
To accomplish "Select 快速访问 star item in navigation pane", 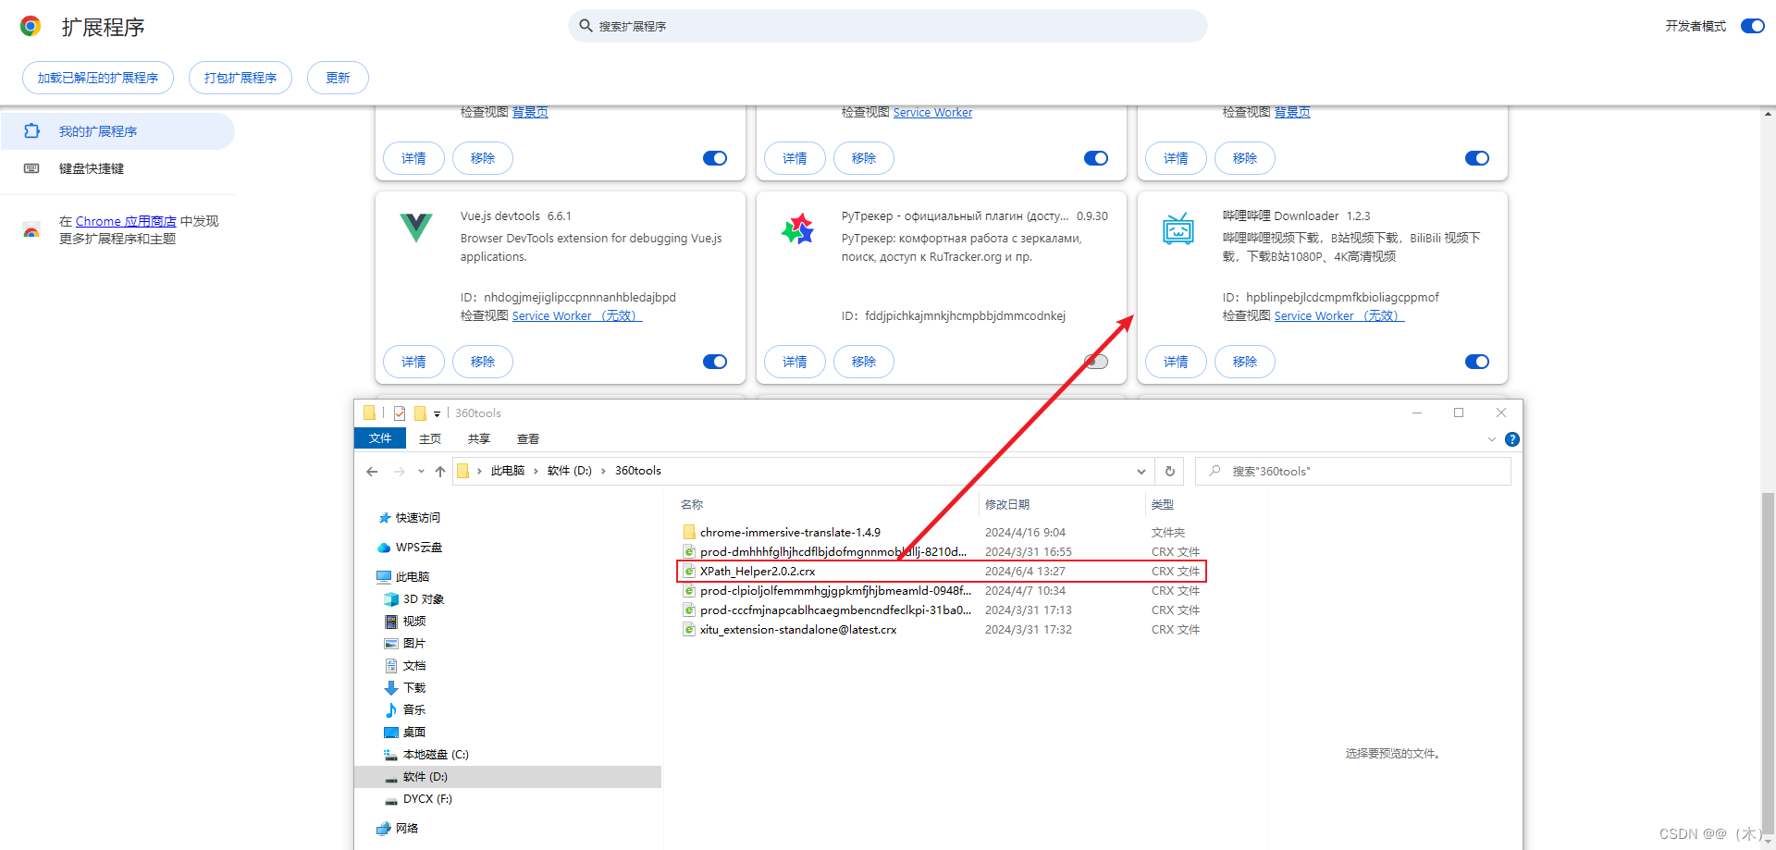I will point(410,518).
